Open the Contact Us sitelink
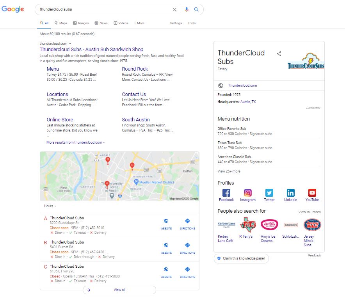Screen dimensions: 345x297 pos(134,94)
